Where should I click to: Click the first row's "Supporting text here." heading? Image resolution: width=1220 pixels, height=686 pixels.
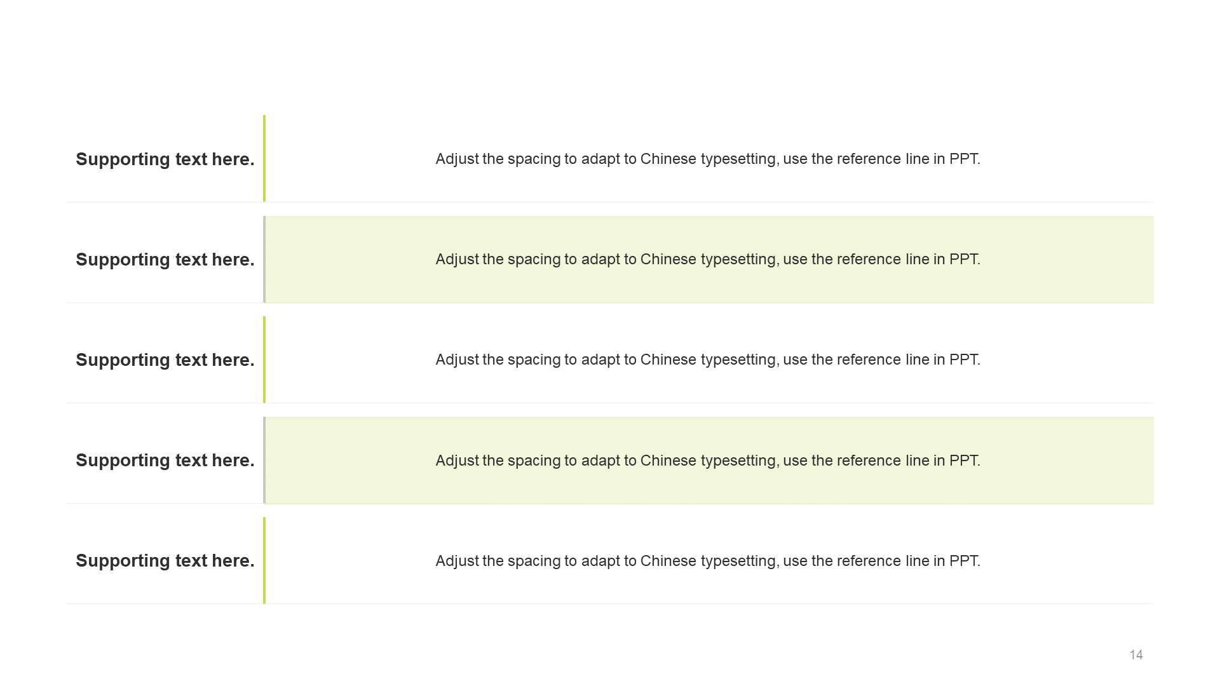coord(165,159)
